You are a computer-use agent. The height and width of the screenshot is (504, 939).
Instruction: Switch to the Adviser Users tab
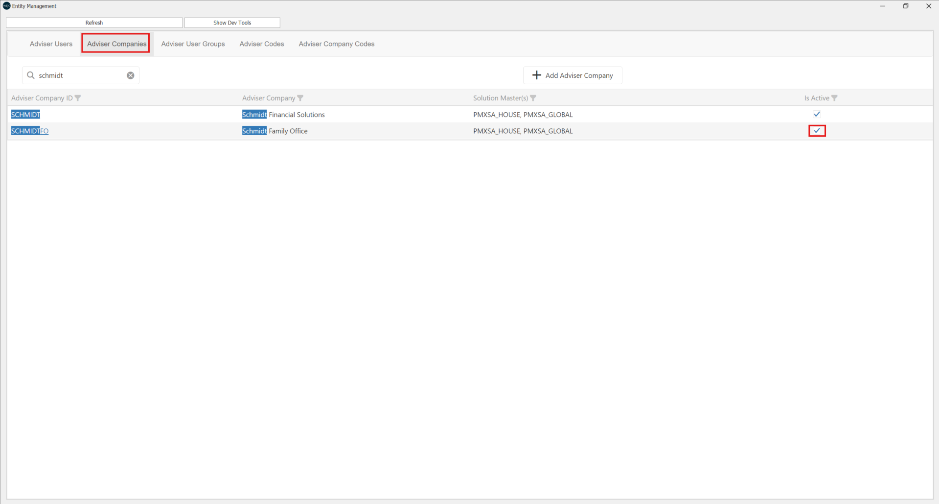click(51, 44)
